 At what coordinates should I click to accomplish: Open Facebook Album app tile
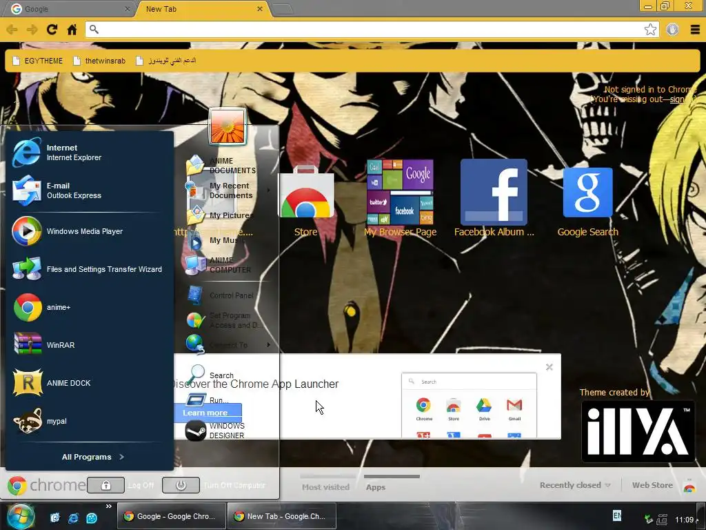(494, 198)
